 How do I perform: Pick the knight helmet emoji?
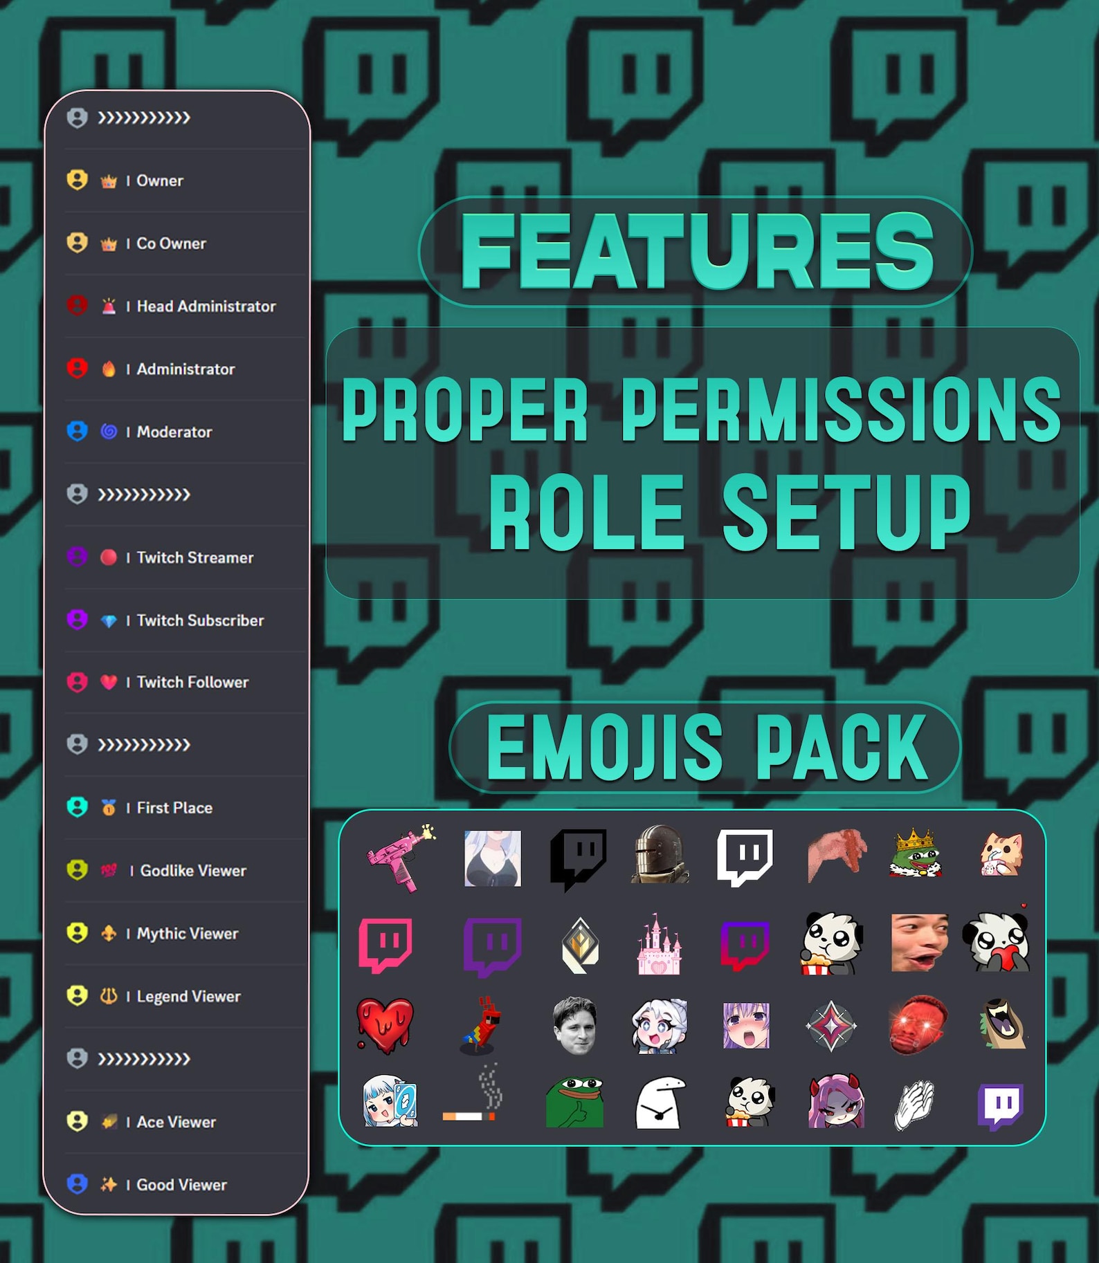pyautogui.click(x=660, y=854)
